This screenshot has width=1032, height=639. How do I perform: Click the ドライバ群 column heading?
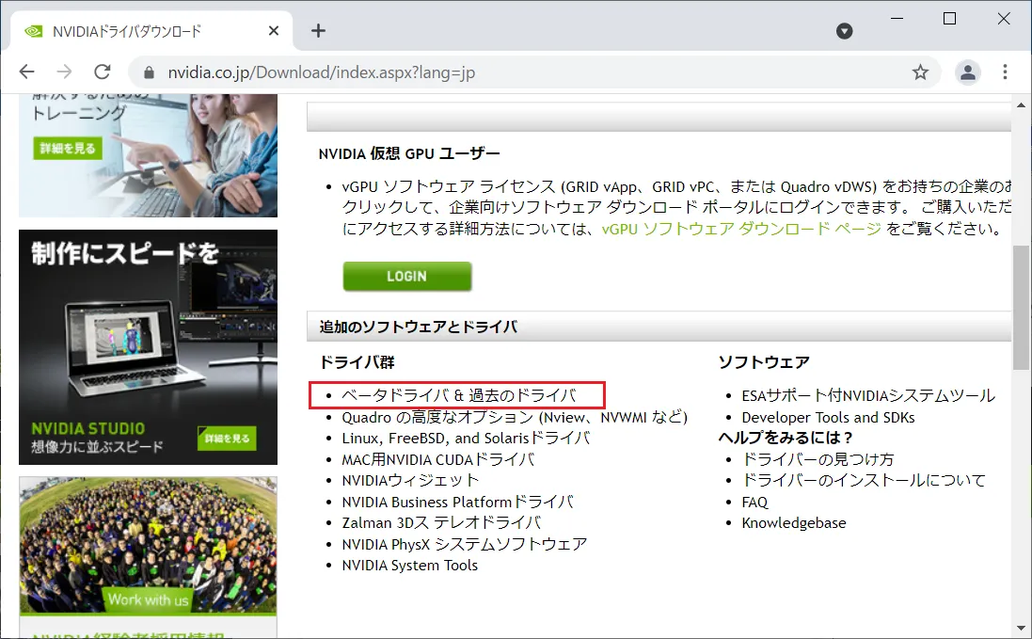pyautogui.click(x=357, y=362)
